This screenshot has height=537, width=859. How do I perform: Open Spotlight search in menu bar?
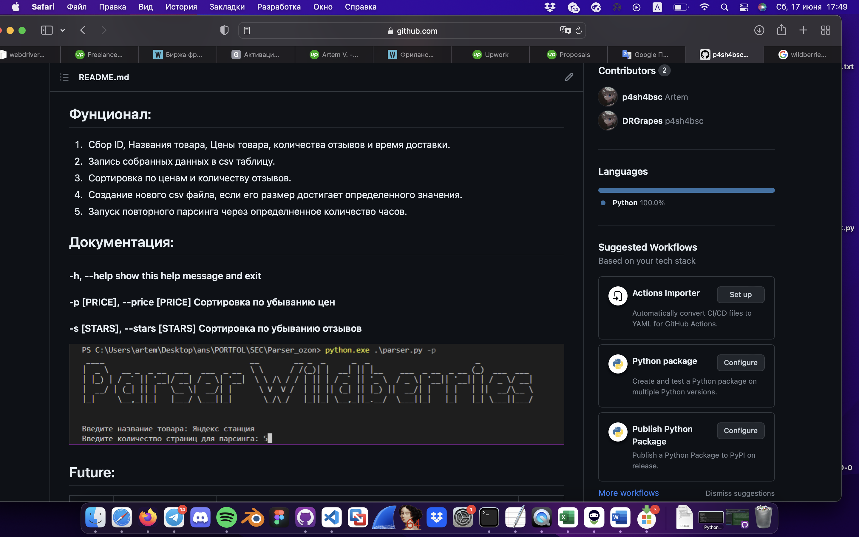click(x=724, y=7)
